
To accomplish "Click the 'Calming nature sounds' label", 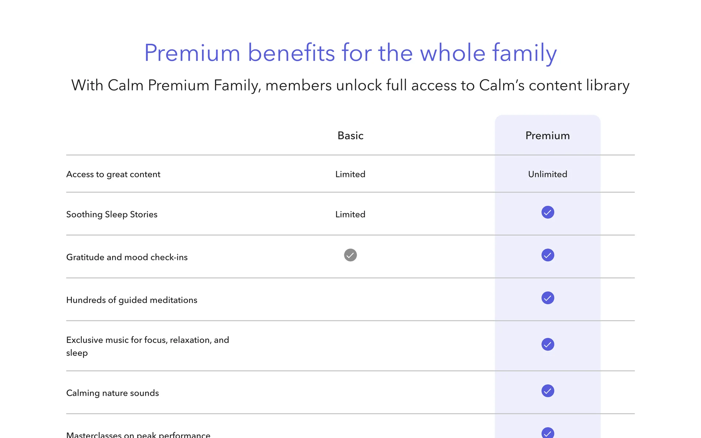I will (x=112, y=393).
